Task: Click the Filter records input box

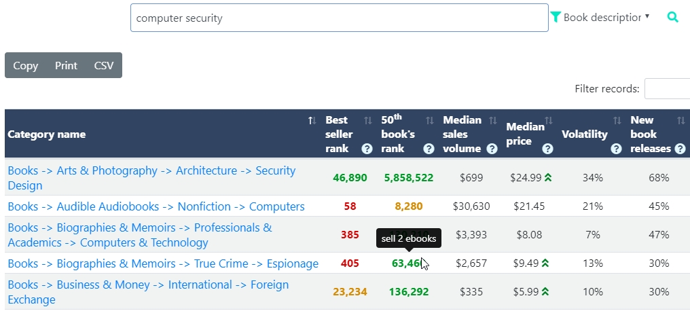Action: pos(667,89)
